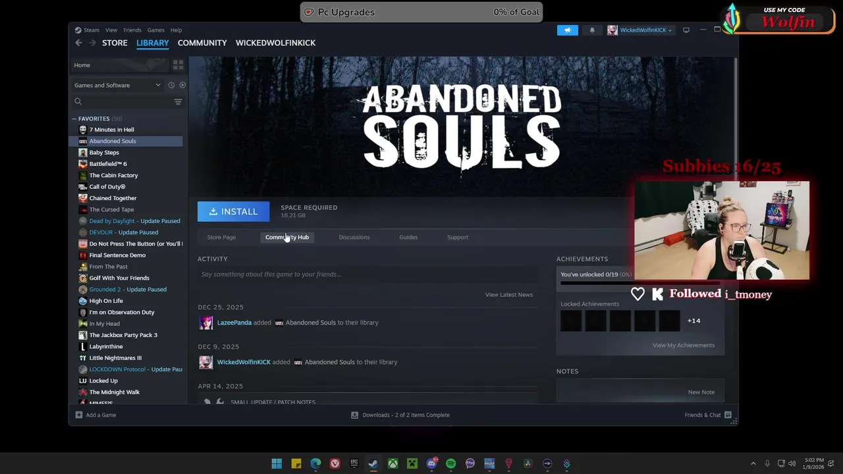Open the Support tab
Viewport: 843px width, 474px height.
458,237
